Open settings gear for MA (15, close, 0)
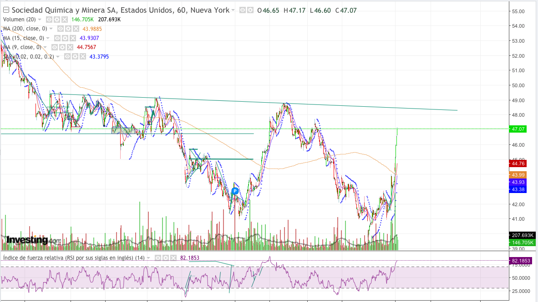Image resolution: width=538 pixels, height=302 pixels. tap(66, 38)
